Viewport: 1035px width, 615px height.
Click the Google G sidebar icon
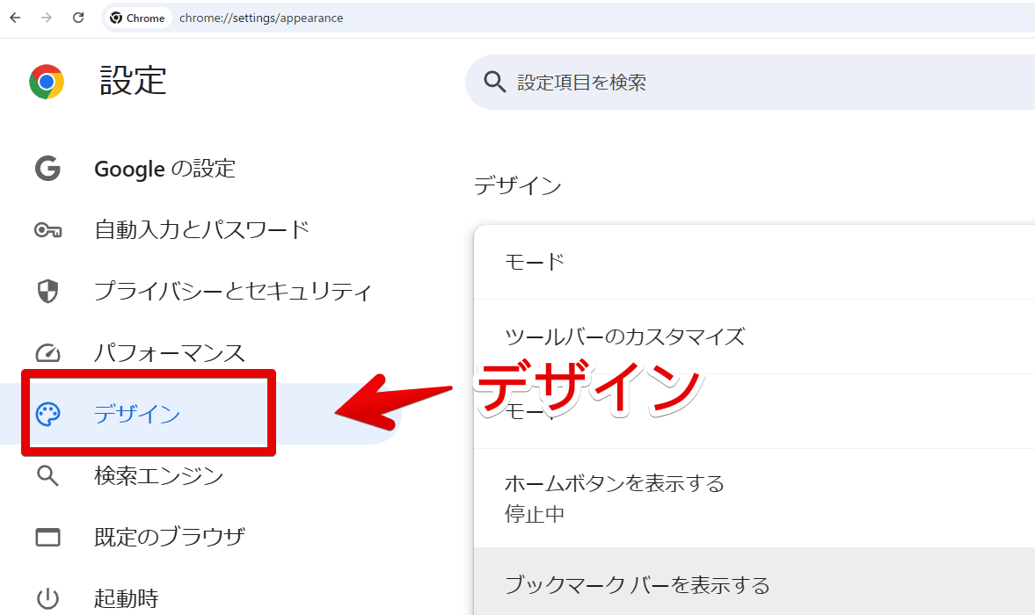(47, 168)
